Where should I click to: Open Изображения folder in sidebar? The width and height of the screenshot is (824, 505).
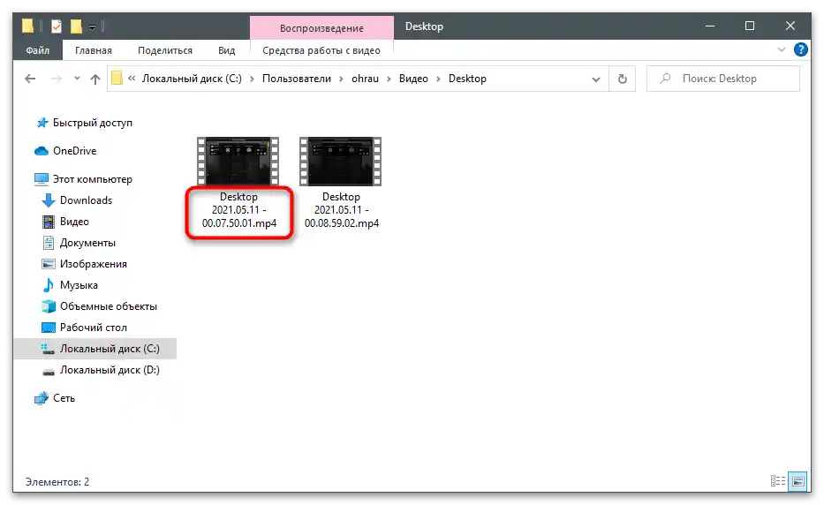(94, 264)
